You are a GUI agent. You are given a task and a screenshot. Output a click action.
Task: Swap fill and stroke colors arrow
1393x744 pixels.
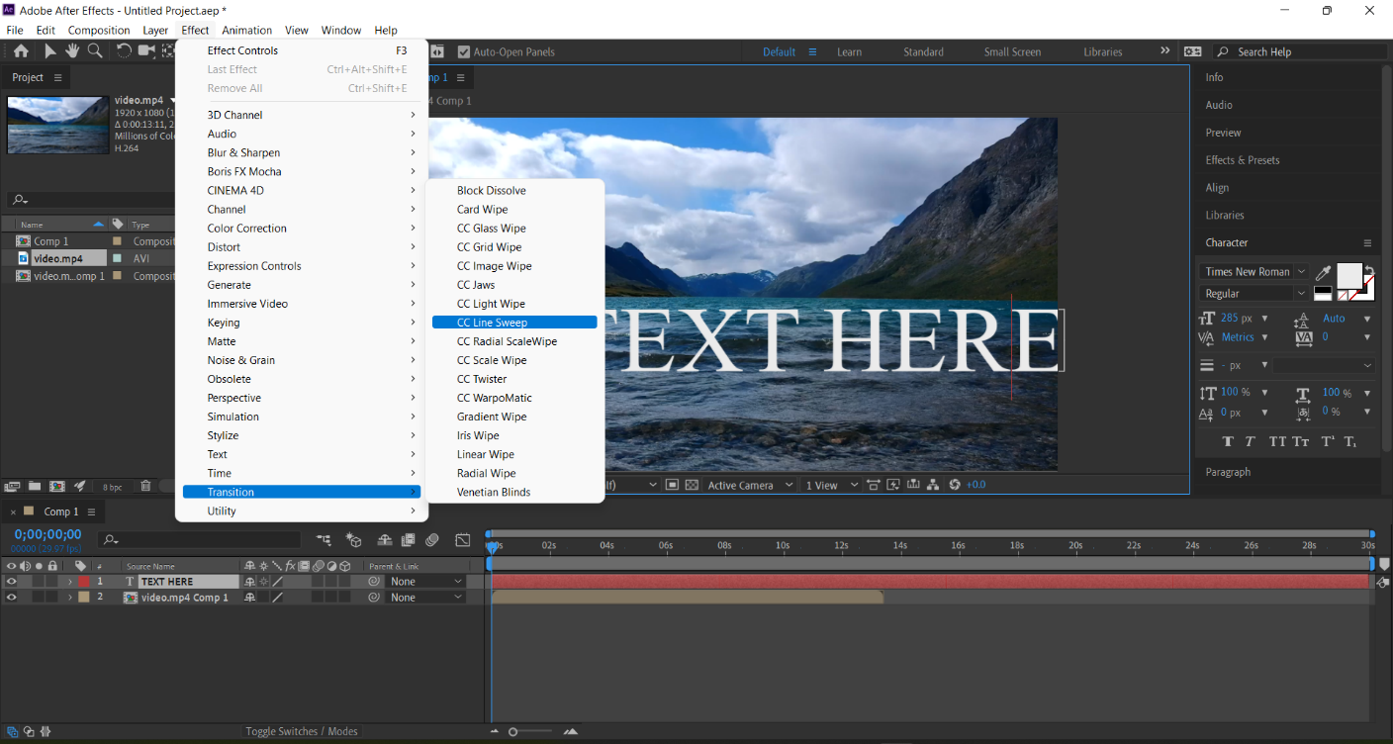1369,269
